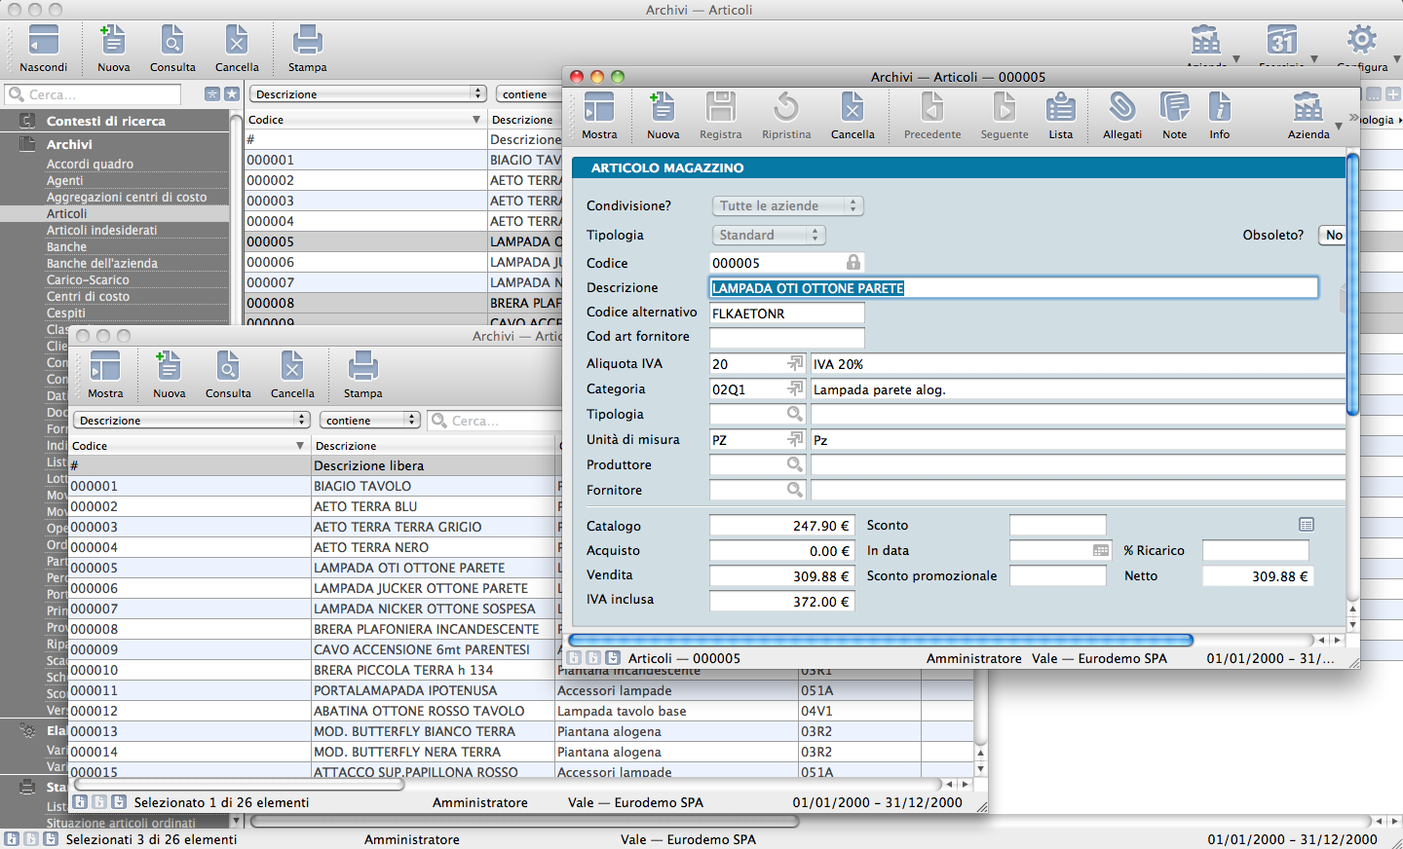Click the lock icon beside Codice field
The height and width of the screenshot is (849, 1403).
[x=853, y=263]
